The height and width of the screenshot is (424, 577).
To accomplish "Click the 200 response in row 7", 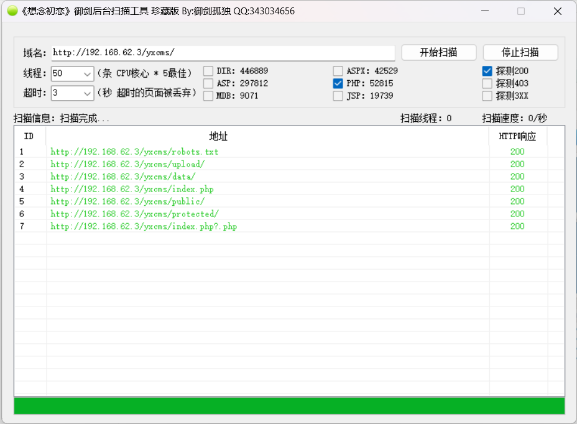I will pos(517,226).
